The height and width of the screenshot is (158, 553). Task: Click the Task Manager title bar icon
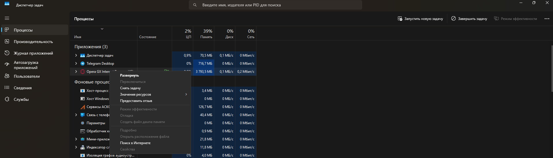(7, 4)
